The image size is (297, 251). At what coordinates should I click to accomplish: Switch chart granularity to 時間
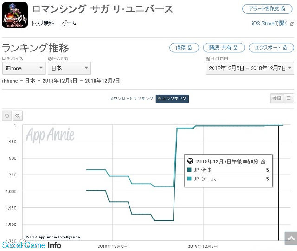pyautogui.click(x=277, y=98)
